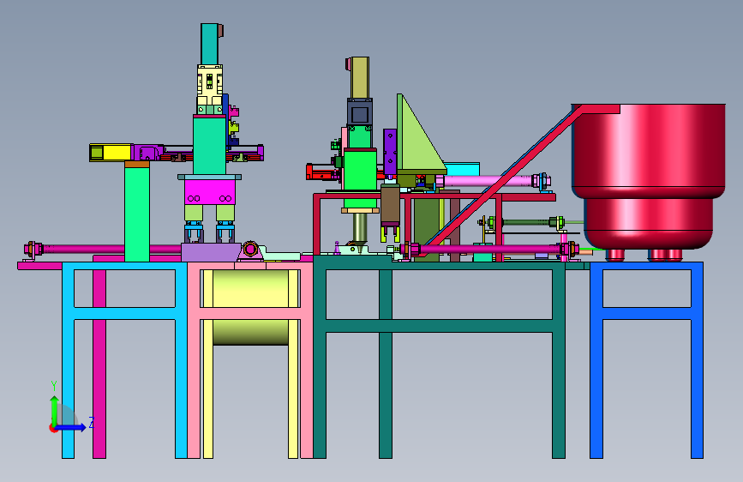Screen dimensions: 743x482
Task: Click the green Y axis arrow
Action: click(54, 410)
